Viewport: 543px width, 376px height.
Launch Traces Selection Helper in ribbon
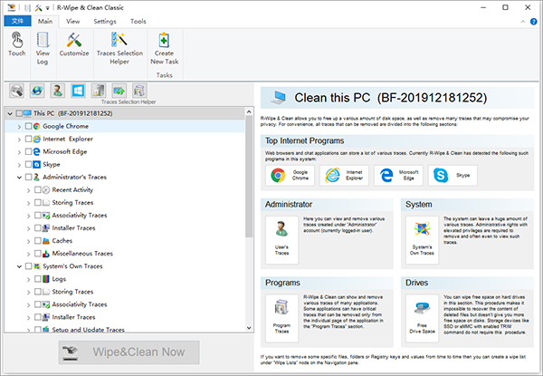coord(119,49)
